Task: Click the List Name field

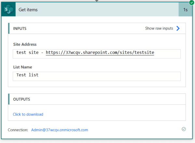Action: click(x=97, y=76)
